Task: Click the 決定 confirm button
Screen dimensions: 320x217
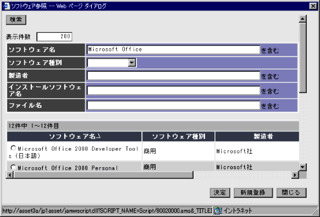Action: [220, 192]
